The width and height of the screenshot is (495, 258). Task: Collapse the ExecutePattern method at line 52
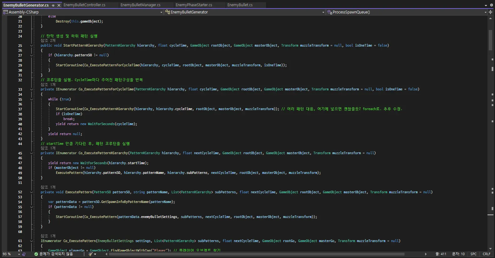31,192
